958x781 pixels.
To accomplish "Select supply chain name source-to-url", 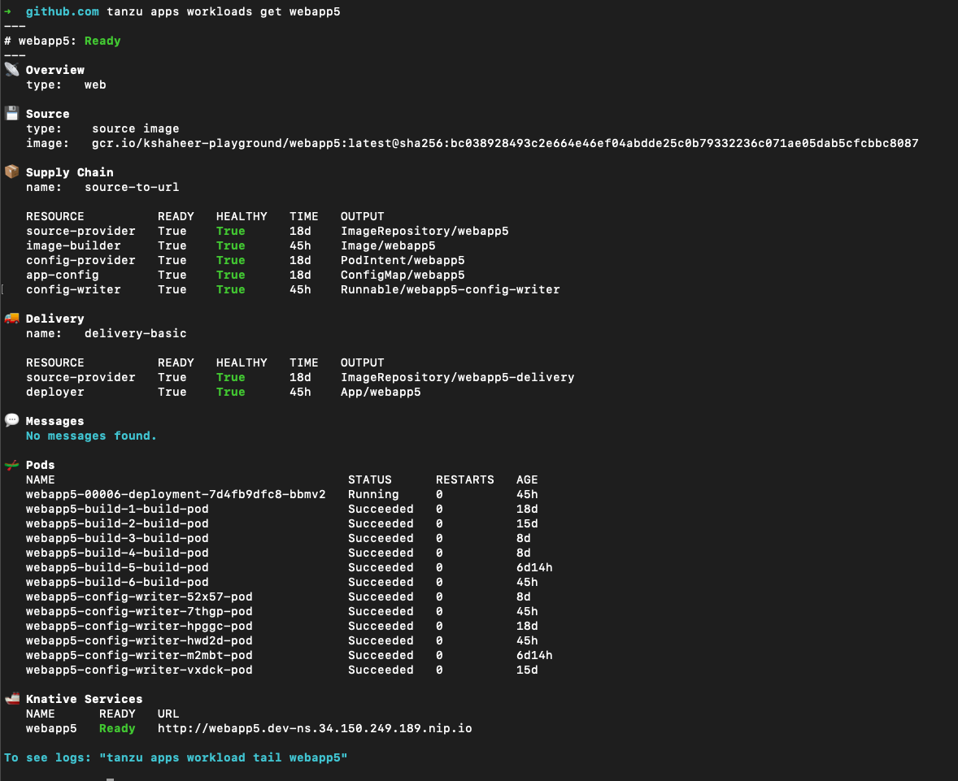I will pos(132,188).
